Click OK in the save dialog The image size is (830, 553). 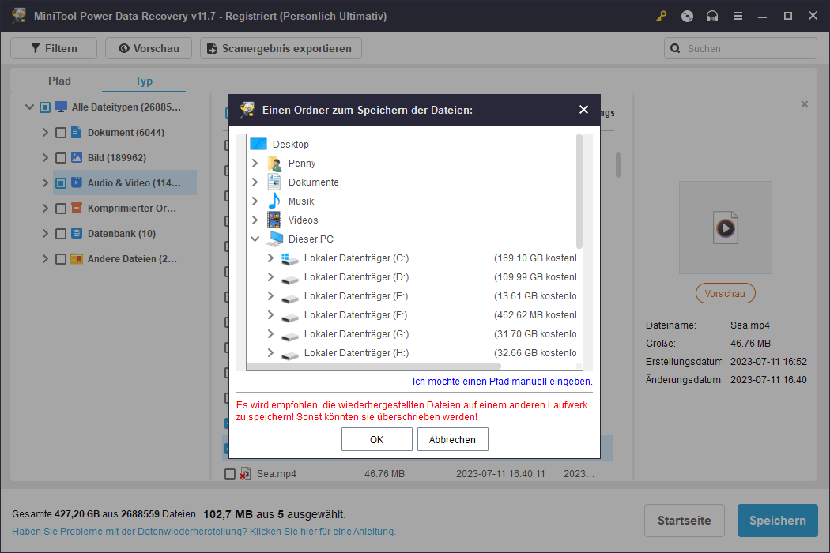tap(376, 439)
